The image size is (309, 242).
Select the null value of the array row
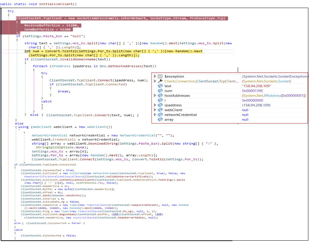(x=245, y=119)
